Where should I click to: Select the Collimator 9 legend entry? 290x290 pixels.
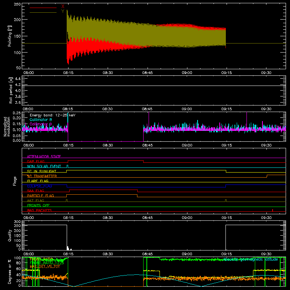click(41, 124)
